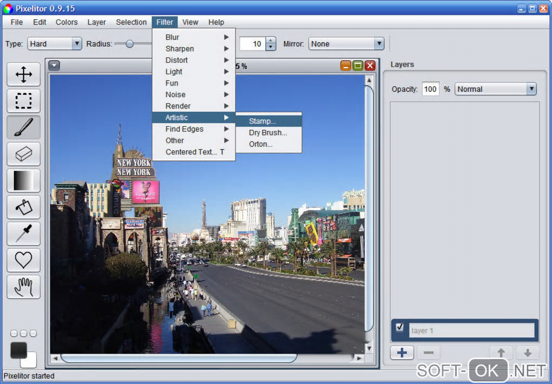552x384 pixels.
Task: Click the layer Opacity input field
Action: click(430, 89)
